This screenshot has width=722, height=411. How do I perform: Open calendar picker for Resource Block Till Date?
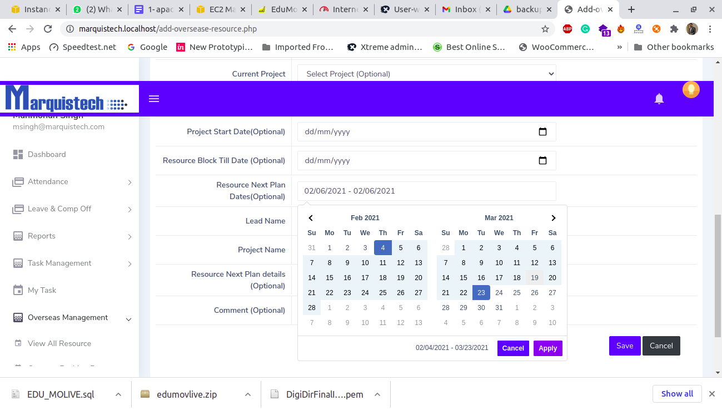pyautogui.click(x=542, y=161)
